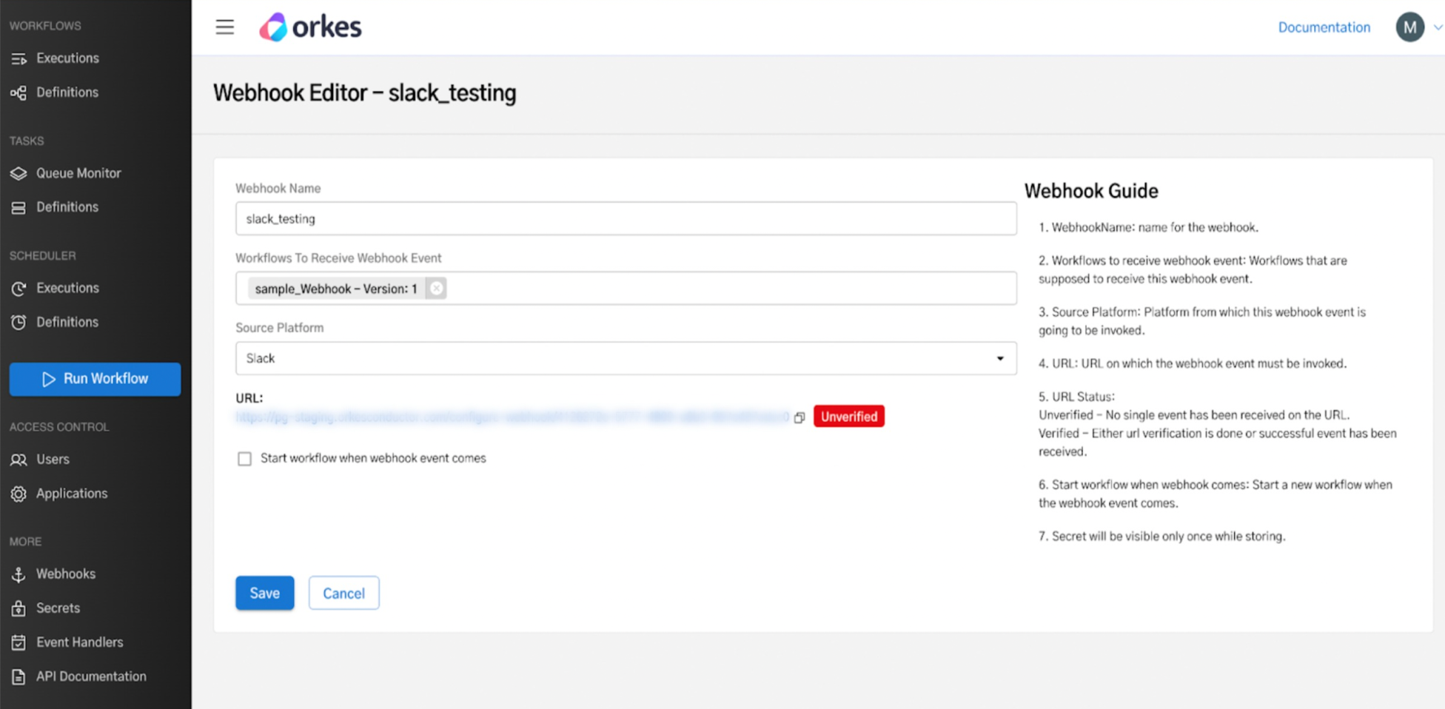Toggle the sidebar with hamburger menu
The height and width of the screenshot is (709, 1445).
click(x=224, y=27)
